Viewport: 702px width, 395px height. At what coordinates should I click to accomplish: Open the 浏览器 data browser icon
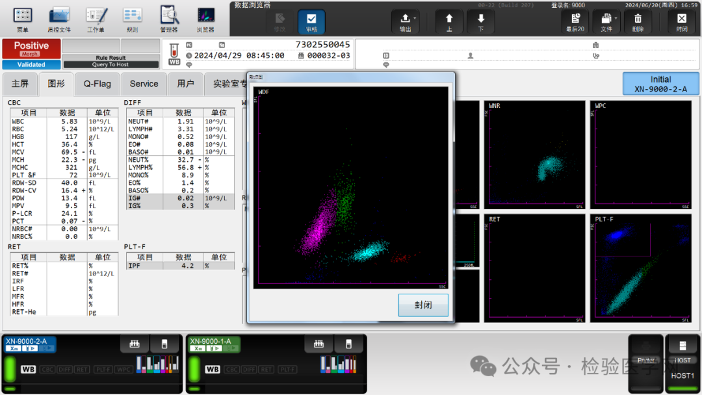click(x=205, y=19)
